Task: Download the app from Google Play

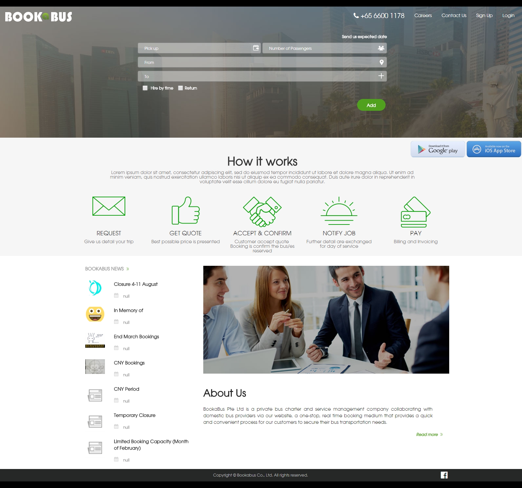Action: pyautogui.click(x=438, y=149)
